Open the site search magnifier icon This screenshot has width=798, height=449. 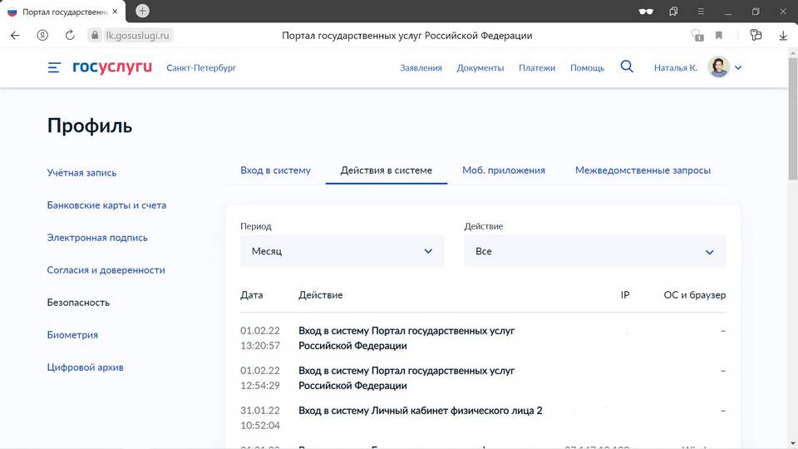point(627,67)
